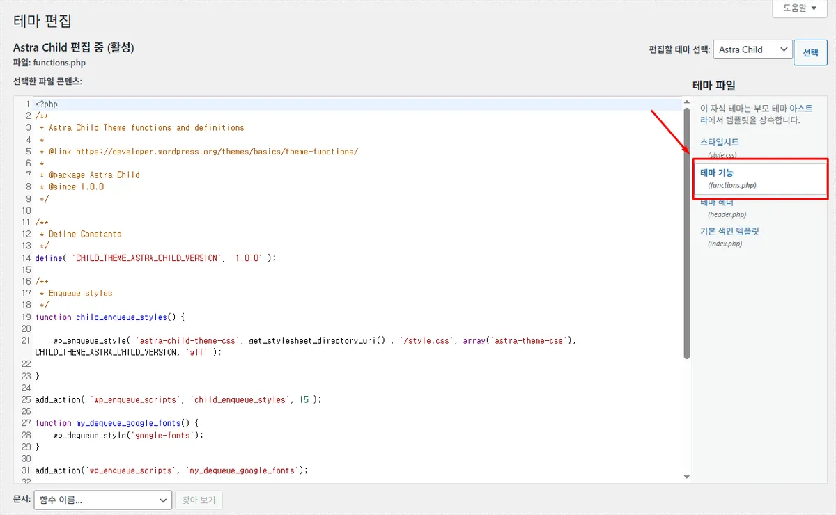Screen dimensions: 836x515
Task: Open the 편집할 테마 선택 theme dropdown
Action: click(752, 49)
